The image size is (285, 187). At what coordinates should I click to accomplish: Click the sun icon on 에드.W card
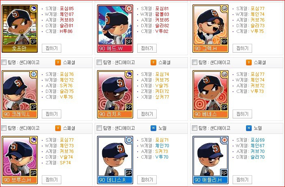click(x=129, y=9)
